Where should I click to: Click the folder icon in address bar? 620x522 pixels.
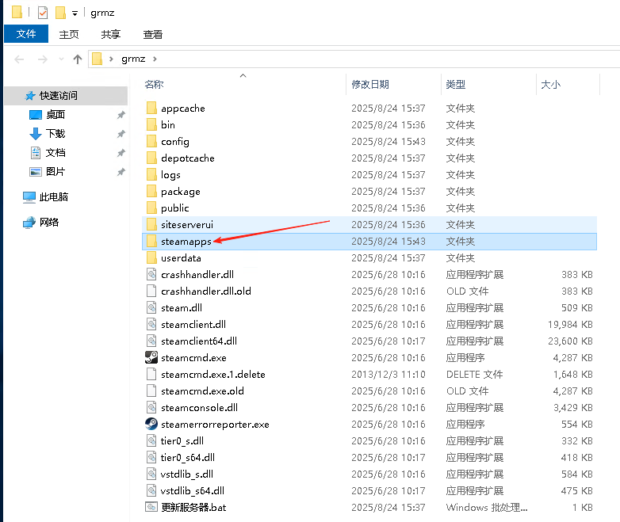tap(97, 59)
